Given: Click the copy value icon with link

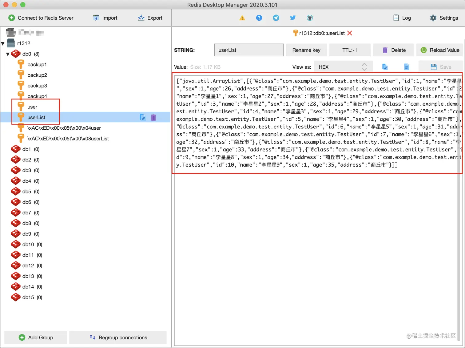Looking at the screenshot, I should click(385, 67).
